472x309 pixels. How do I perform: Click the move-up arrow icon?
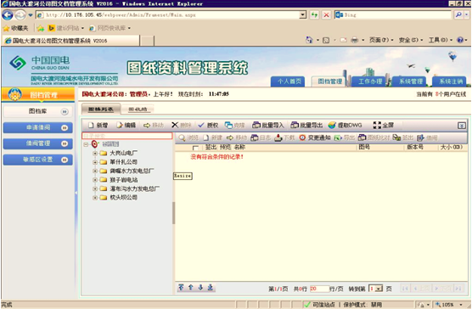(191, 287)
